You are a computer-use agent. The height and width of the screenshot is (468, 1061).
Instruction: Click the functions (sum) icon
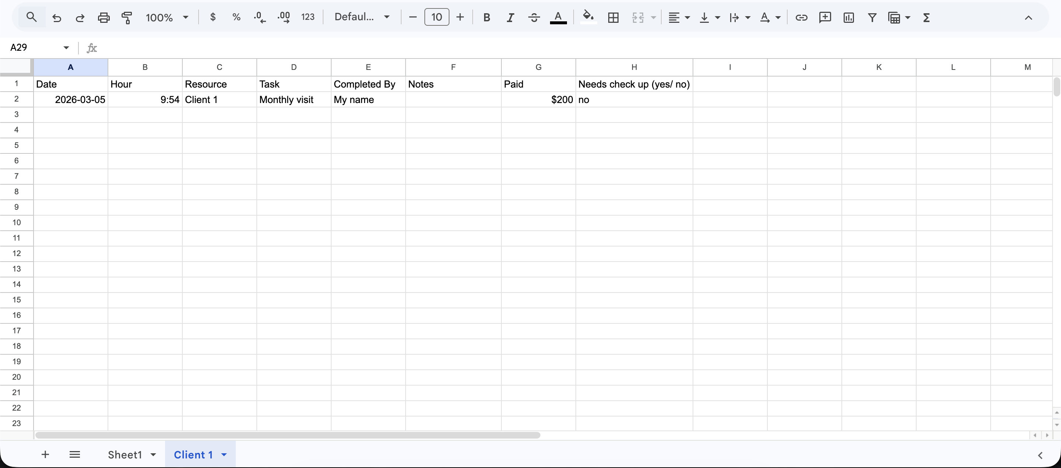point(926,17)
